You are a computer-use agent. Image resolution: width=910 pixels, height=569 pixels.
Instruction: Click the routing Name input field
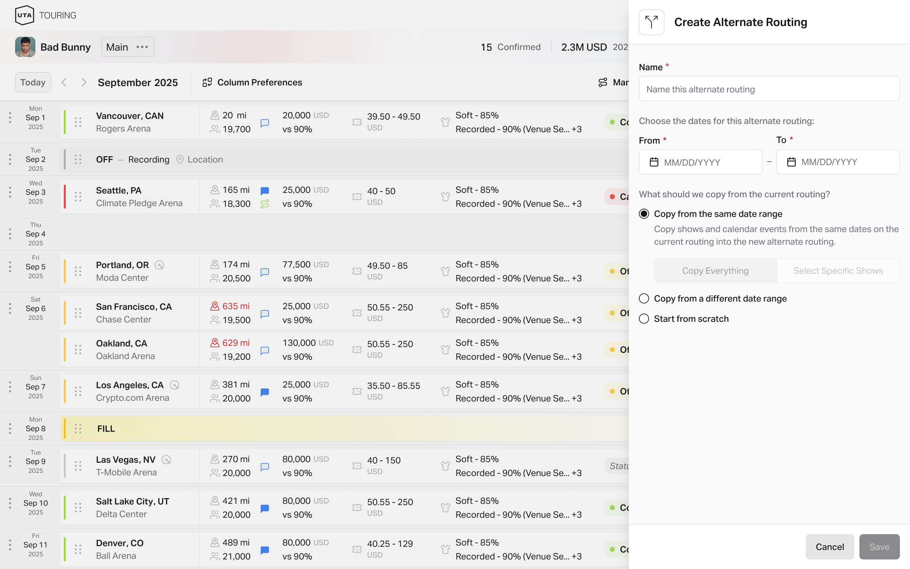click(x=768, y=89)
